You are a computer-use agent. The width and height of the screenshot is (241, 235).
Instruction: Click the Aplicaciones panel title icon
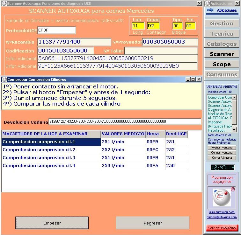(208, 3)
